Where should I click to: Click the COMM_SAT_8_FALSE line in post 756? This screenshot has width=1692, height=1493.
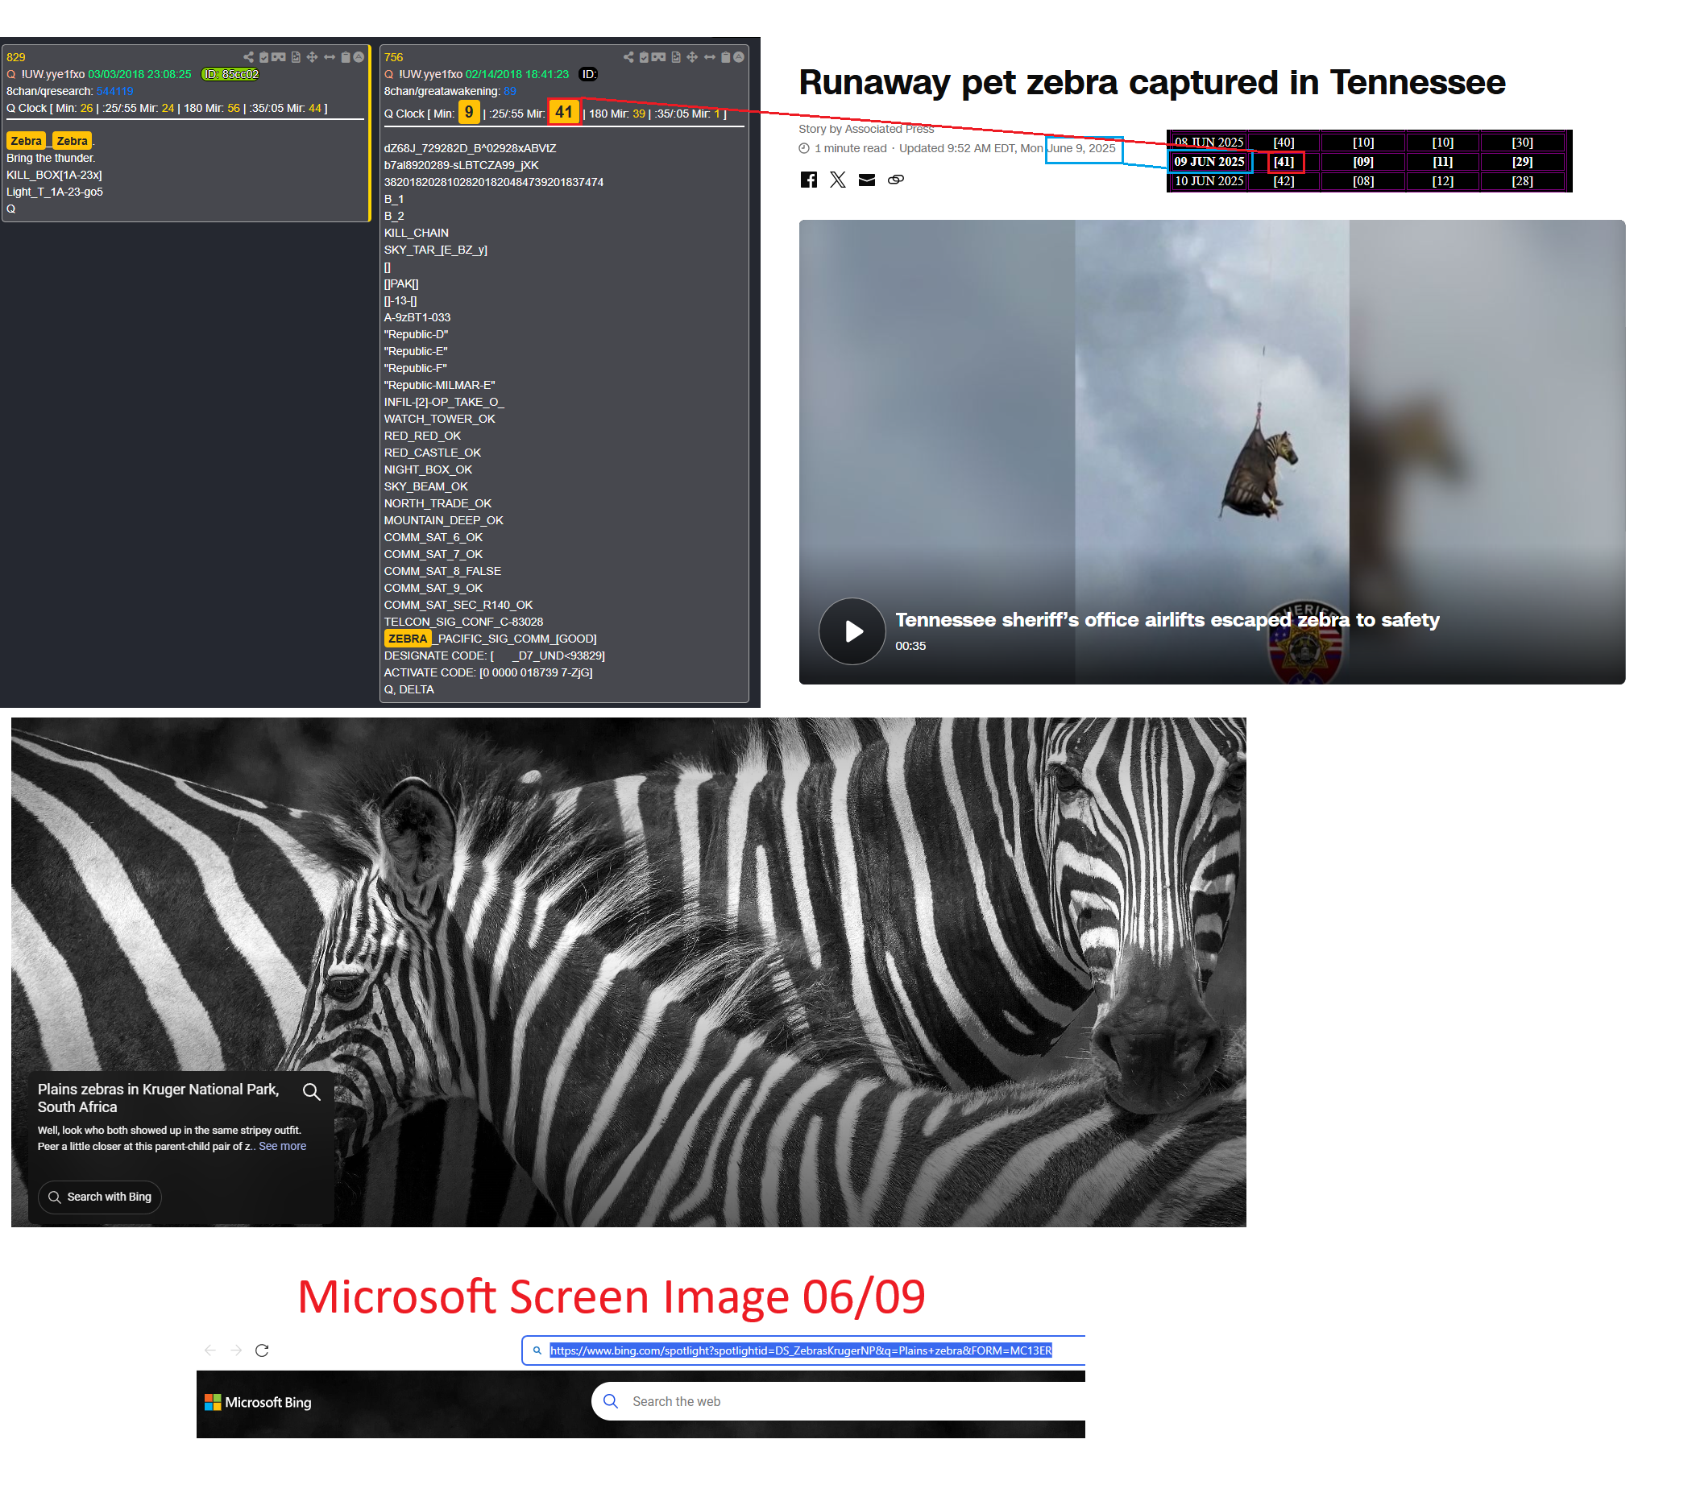click(442, 572)
